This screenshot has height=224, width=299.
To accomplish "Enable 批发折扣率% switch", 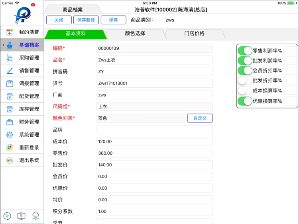I will click(245, 81).
